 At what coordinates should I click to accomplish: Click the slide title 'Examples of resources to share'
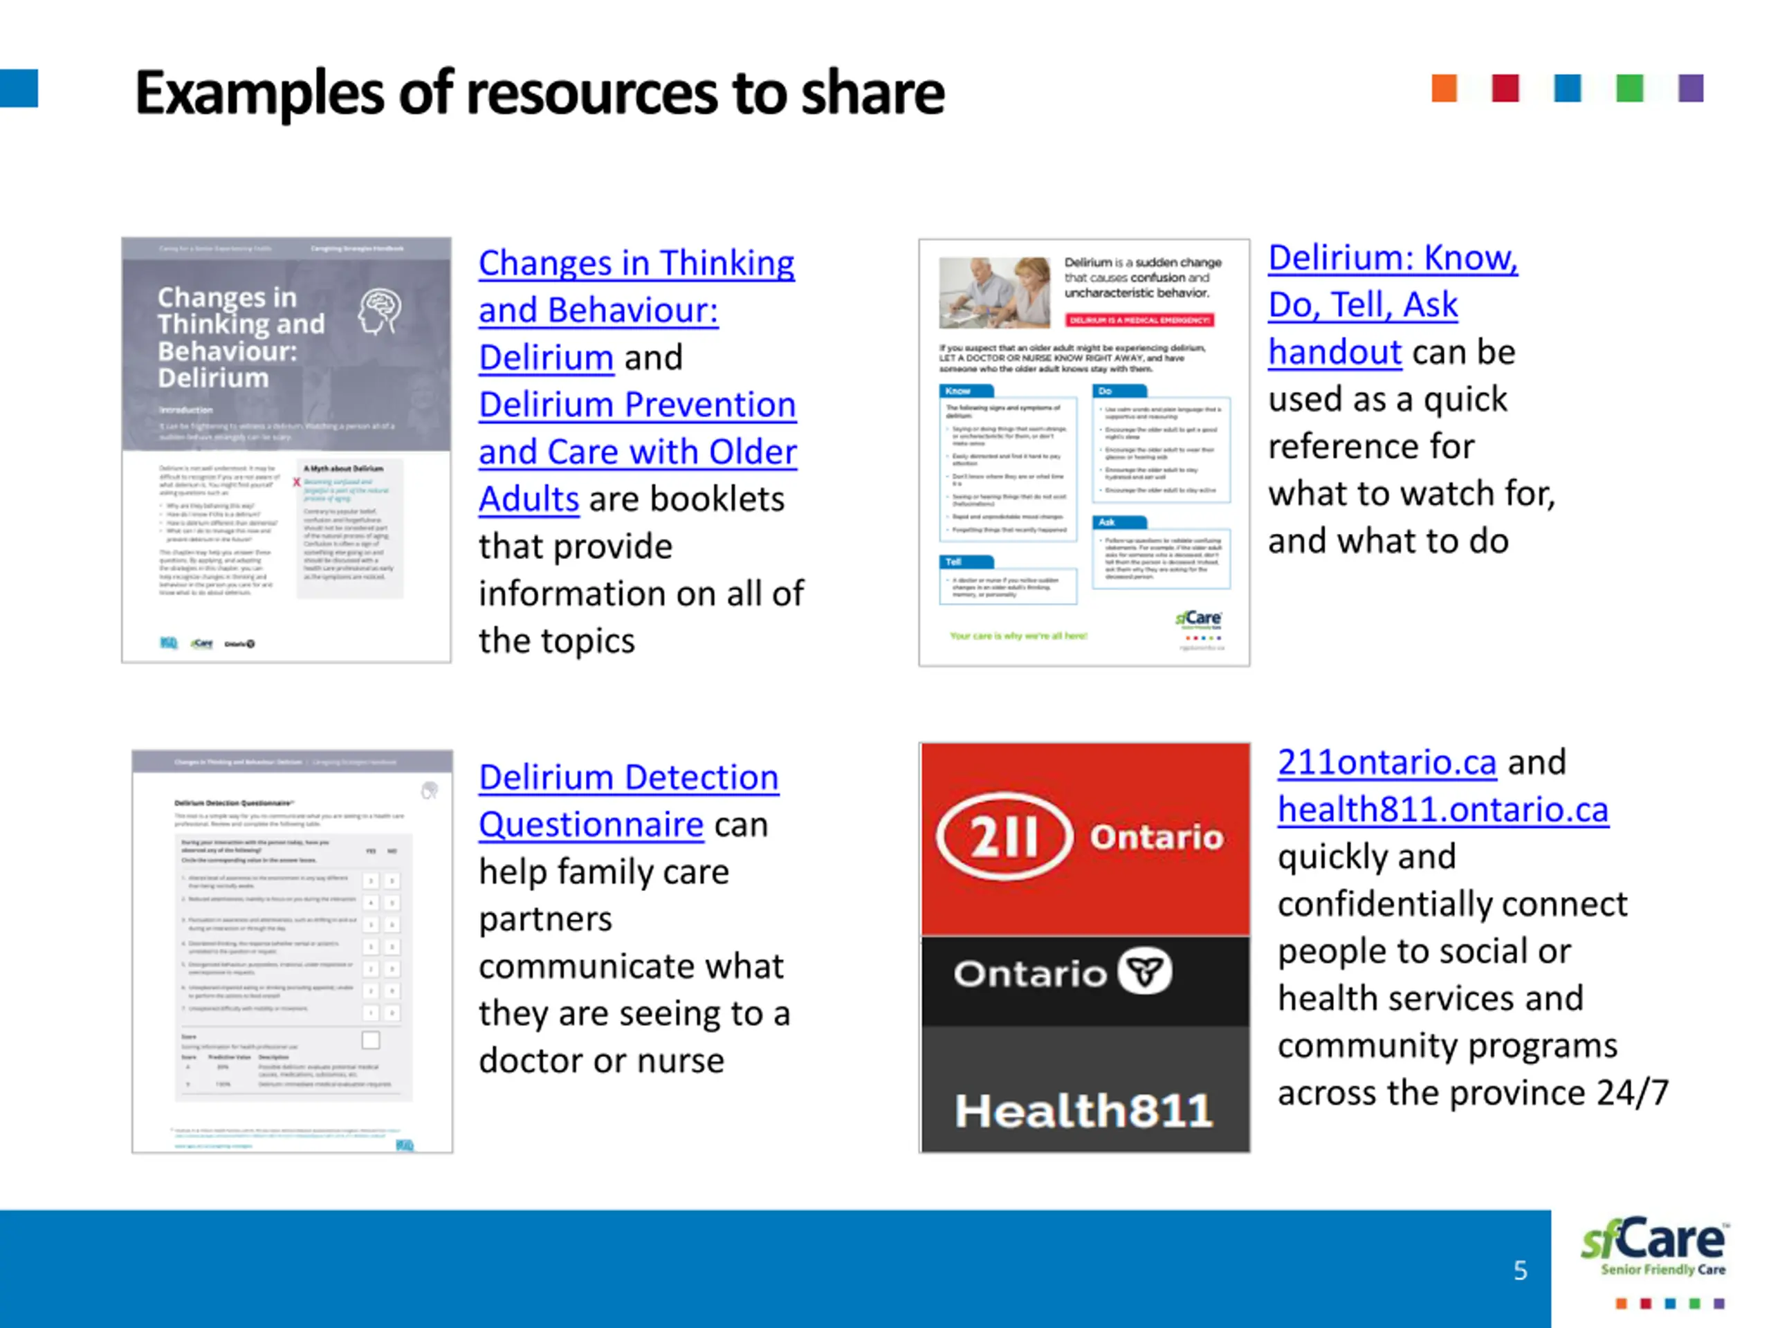[x=540, y=93]
